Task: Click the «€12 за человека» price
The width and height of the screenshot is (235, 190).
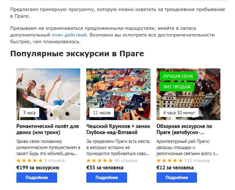Action: coord(175,168)
